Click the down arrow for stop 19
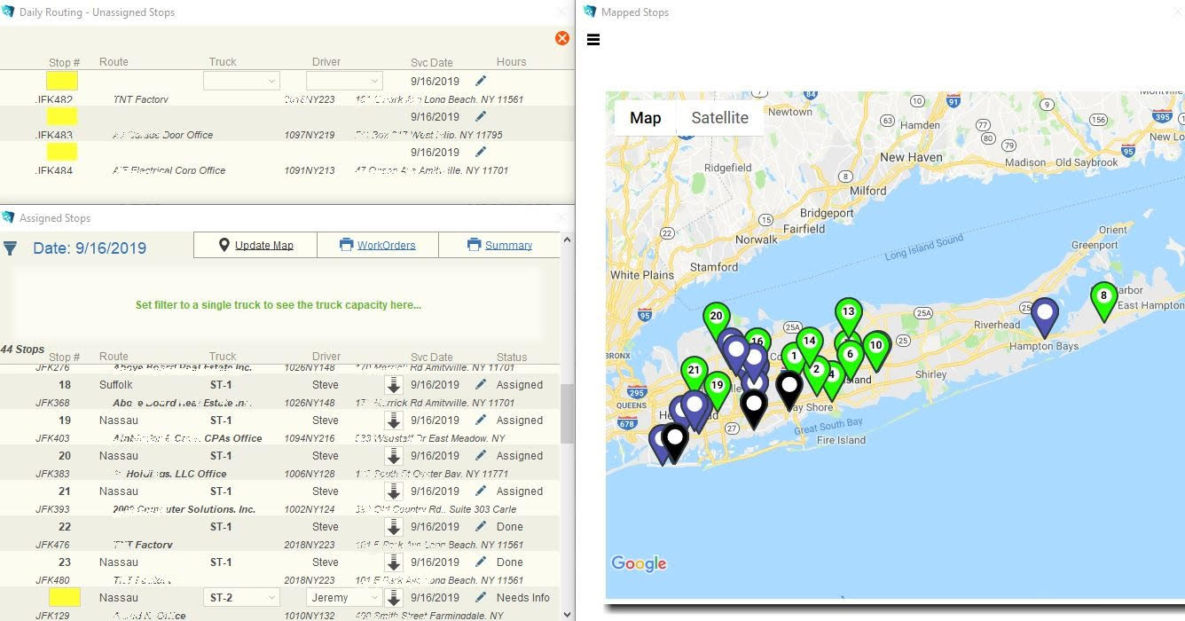This screenshot has width=1185, height=621. click(394, 421)
